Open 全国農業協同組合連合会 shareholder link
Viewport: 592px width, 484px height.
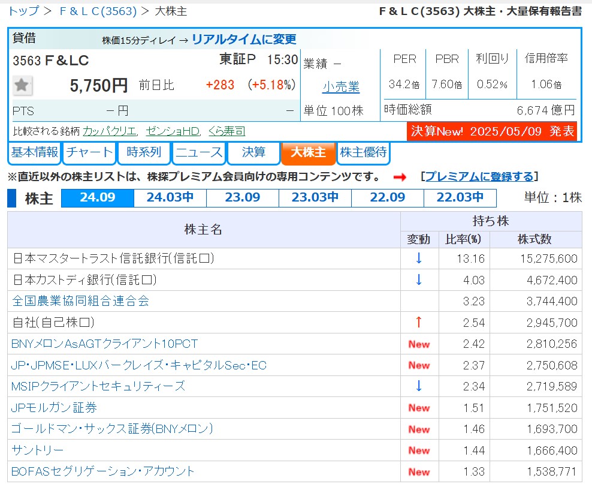[x=80, y=300]
